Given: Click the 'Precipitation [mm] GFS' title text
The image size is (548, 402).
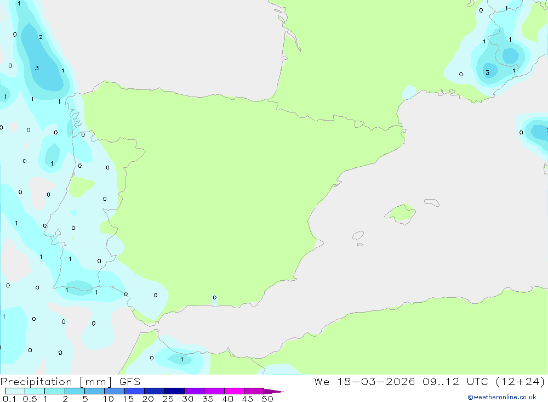Looking at the screenshot, I should (70, 382).
